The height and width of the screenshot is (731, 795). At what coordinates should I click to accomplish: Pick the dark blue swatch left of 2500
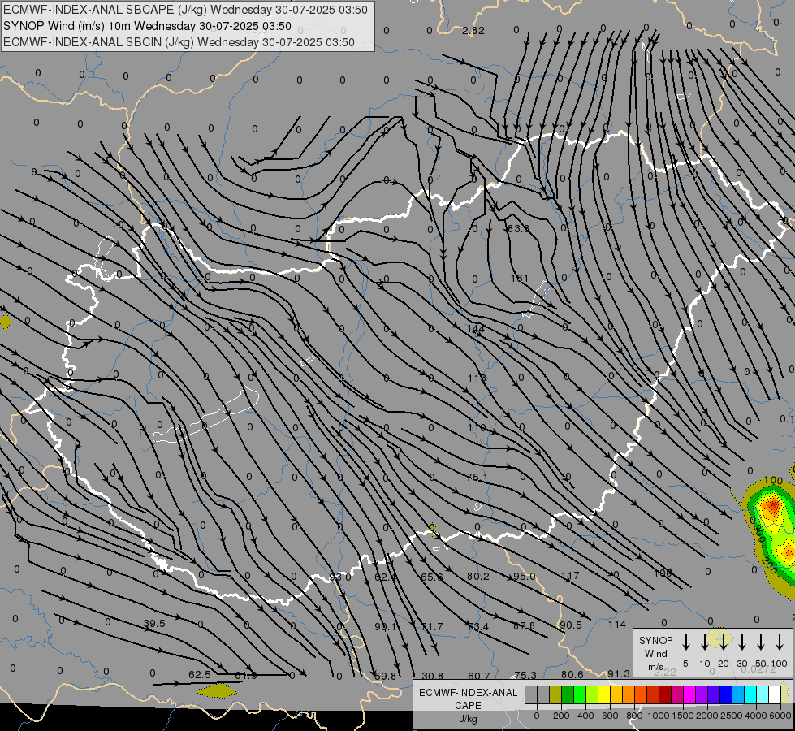pyautogui.click(x=727, y=694)
